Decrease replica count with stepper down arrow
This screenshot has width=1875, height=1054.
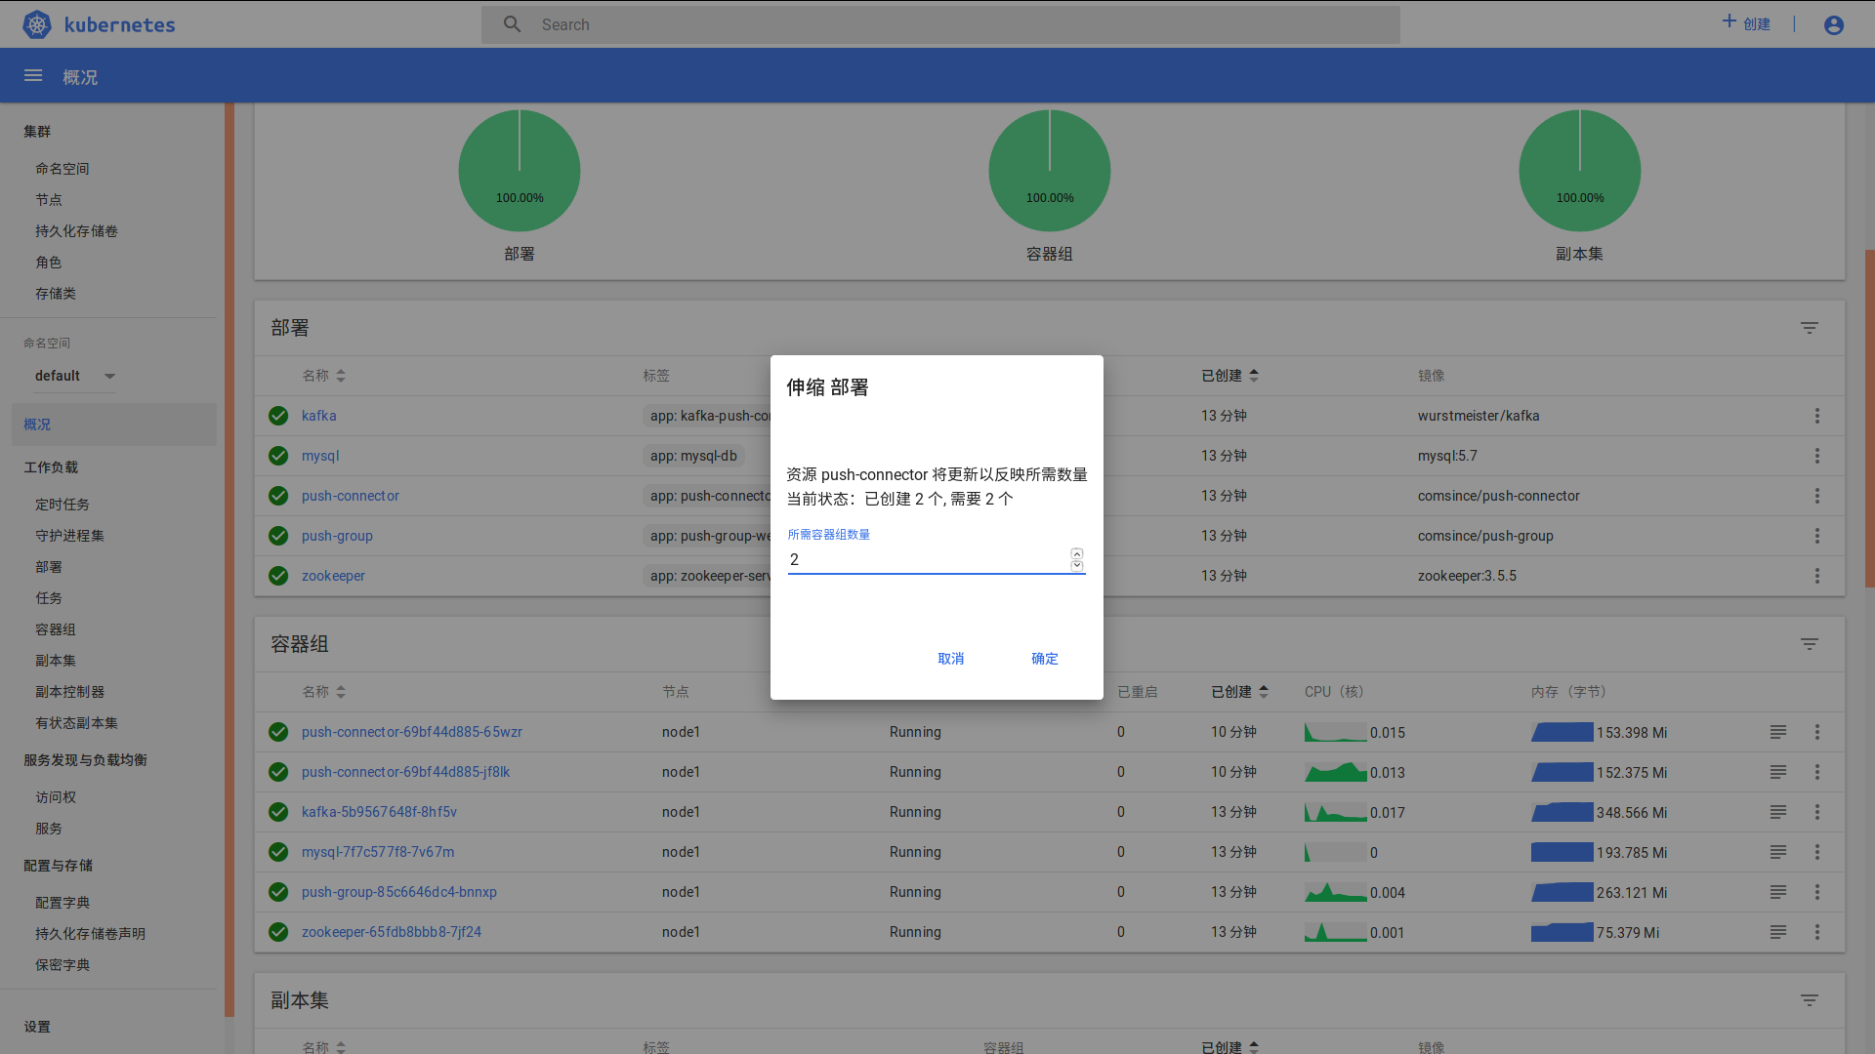1076,566
